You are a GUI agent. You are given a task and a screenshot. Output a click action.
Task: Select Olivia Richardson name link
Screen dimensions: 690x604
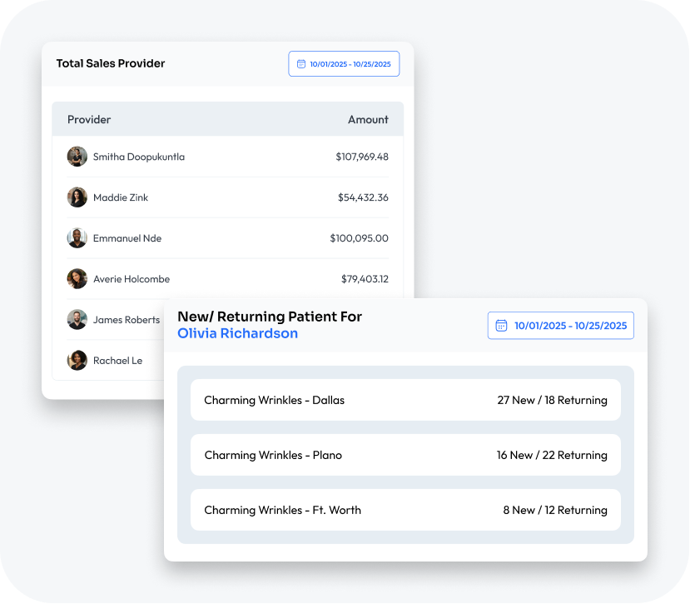pos(237,334)
